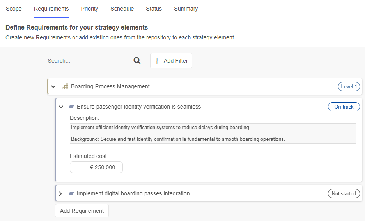
Task: Click the Estimated cost field
Action: pos(96,167)
